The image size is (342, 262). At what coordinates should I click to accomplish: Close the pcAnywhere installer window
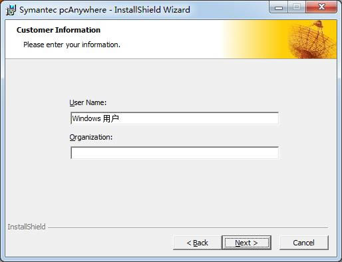[x=321, y=7]
